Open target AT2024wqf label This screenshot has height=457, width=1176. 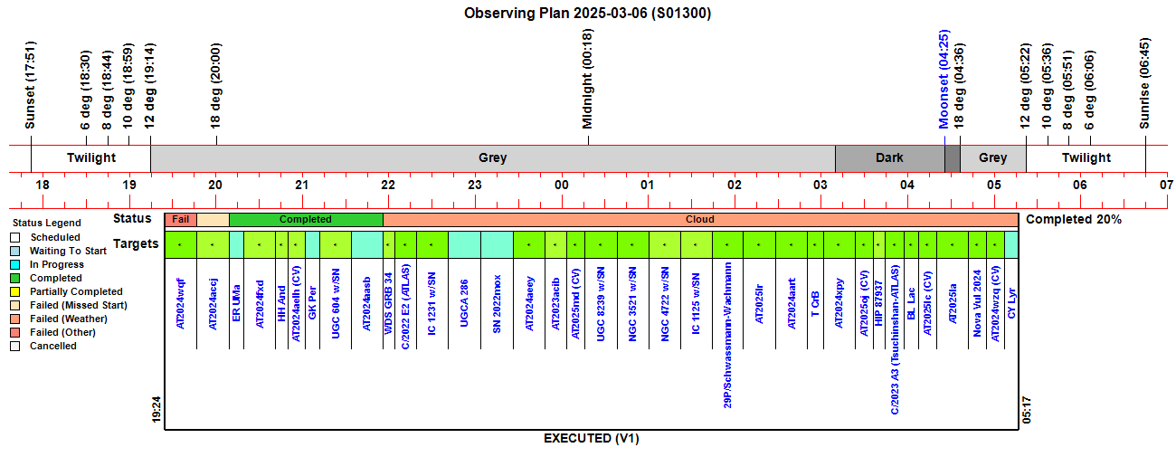[181, 302]
